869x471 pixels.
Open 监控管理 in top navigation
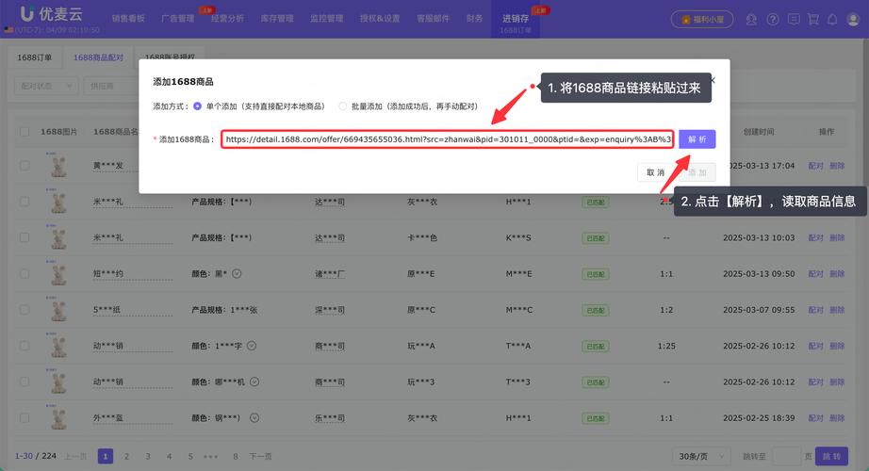[326, 18]
